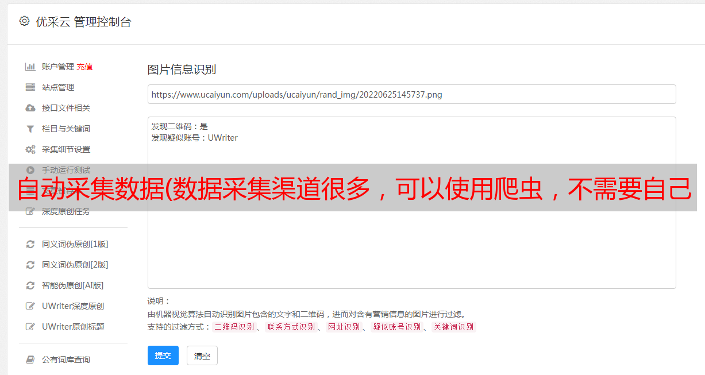The height and width of the screenshot is (375, 705).
Task: Open UWriter原创标题 page
Action: (x=73, y=327)
